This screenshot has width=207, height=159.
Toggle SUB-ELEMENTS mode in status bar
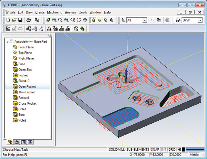pos(138,149)
